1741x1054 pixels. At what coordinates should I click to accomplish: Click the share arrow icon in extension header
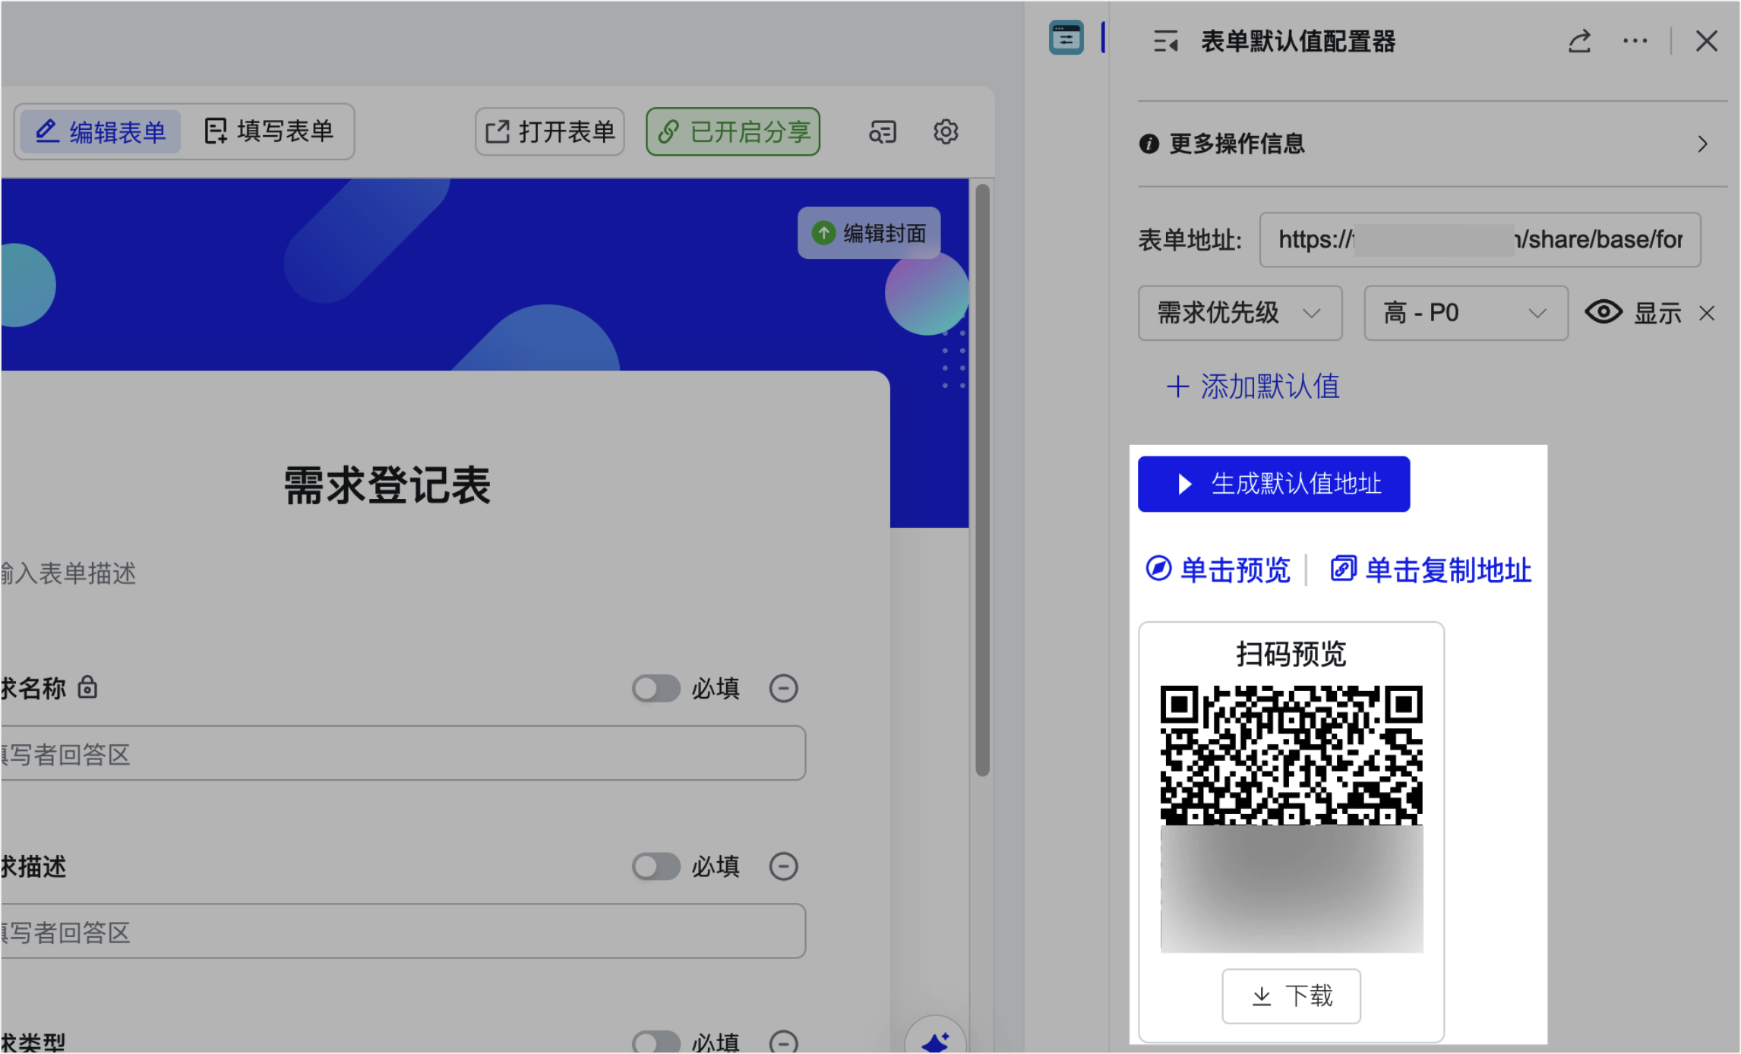point(1579,42)
